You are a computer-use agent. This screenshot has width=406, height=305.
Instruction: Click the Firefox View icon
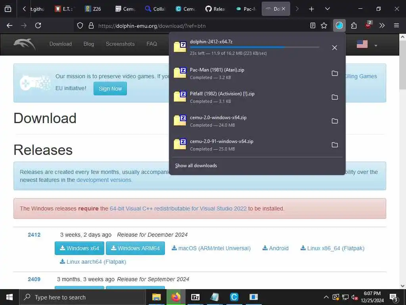pyautogui.click(x=8, y=9)
